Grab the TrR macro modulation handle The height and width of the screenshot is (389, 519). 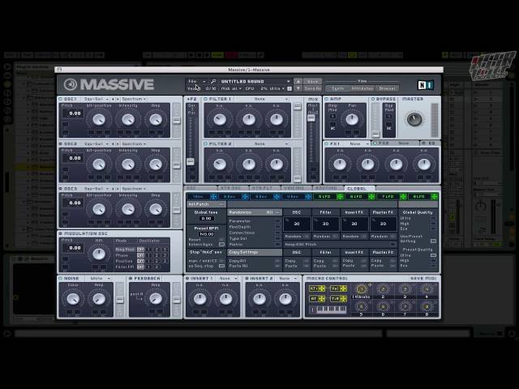point(343,299)
